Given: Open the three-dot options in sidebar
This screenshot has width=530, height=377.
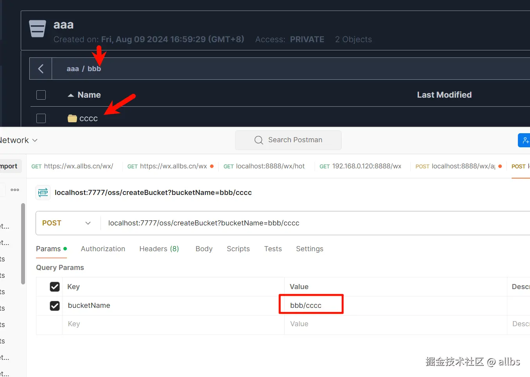Looking at the screenshot, I should [15, 190].
